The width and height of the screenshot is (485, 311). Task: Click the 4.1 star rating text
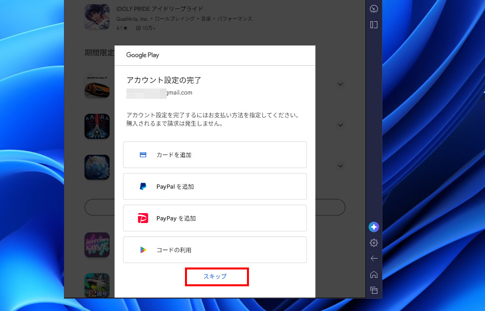click(x=122, y=28)
